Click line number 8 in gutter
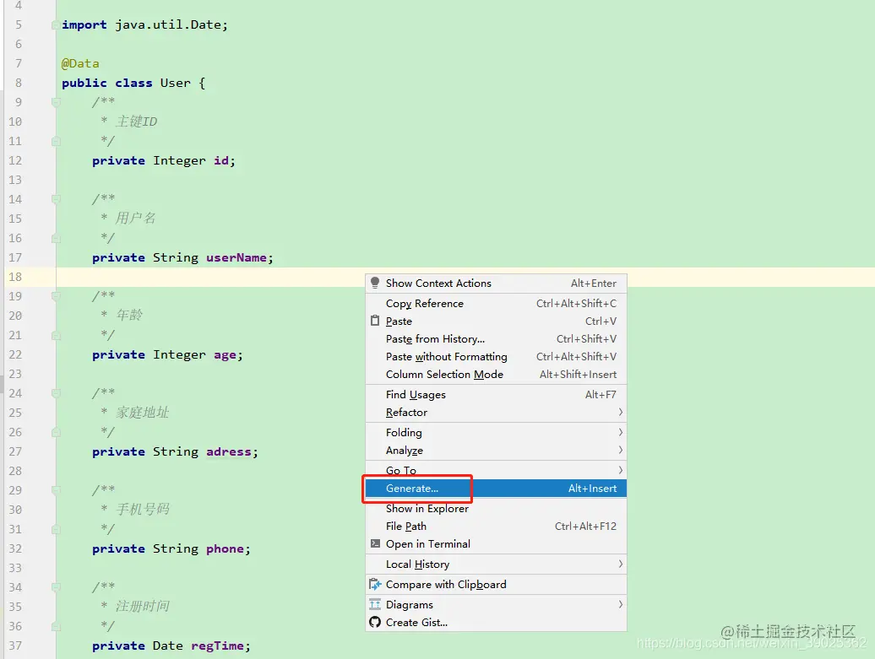The height and width of the screenshot is (659, 875). (19, 83)
